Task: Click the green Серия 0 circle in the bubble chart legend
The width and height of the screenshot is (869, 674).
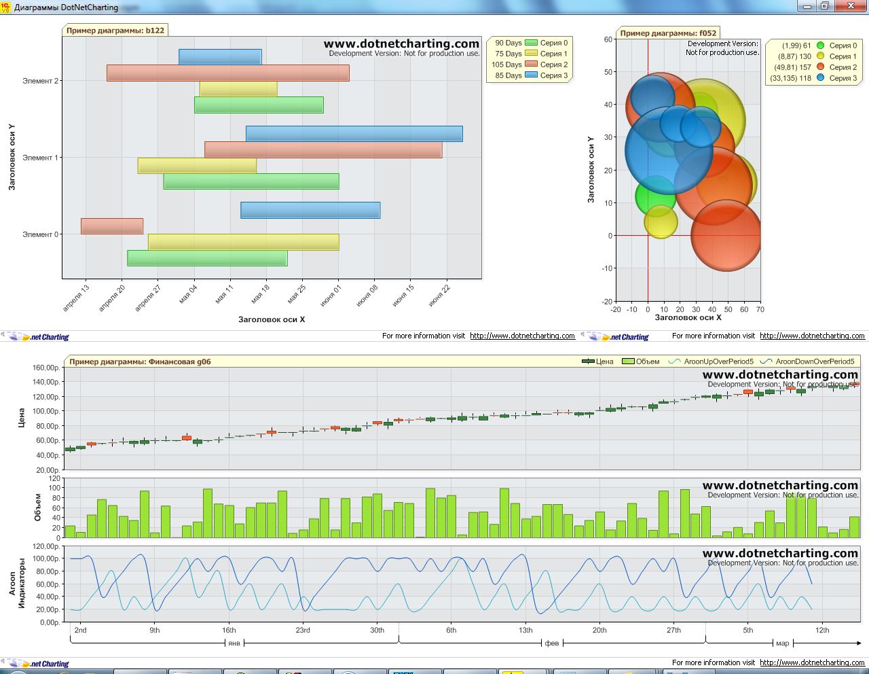Action: [820, 46]
